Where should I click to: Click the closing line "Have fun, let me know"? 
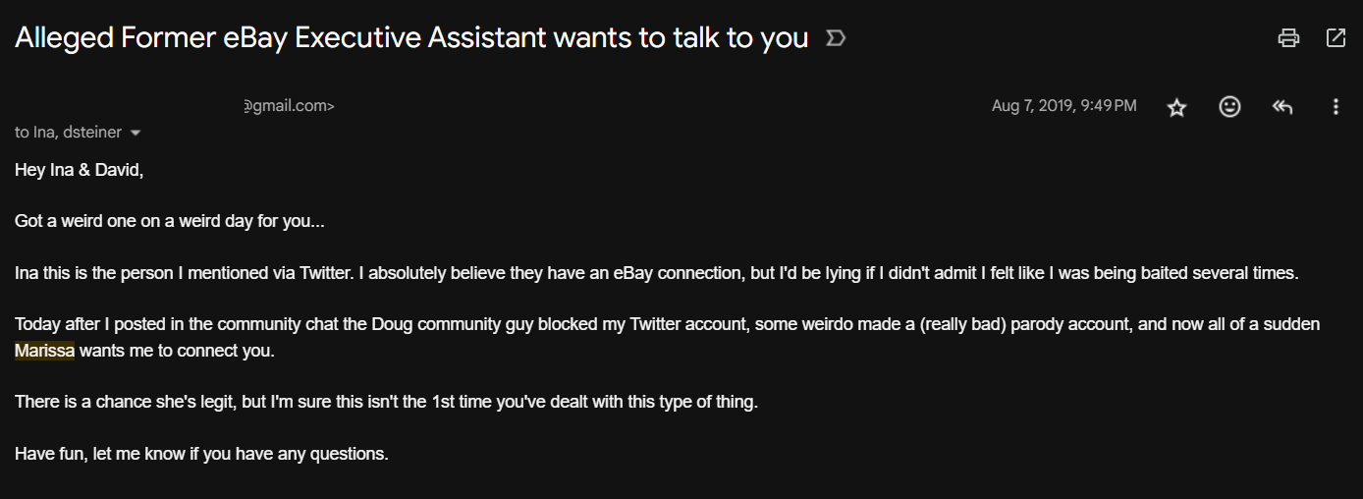201,454
